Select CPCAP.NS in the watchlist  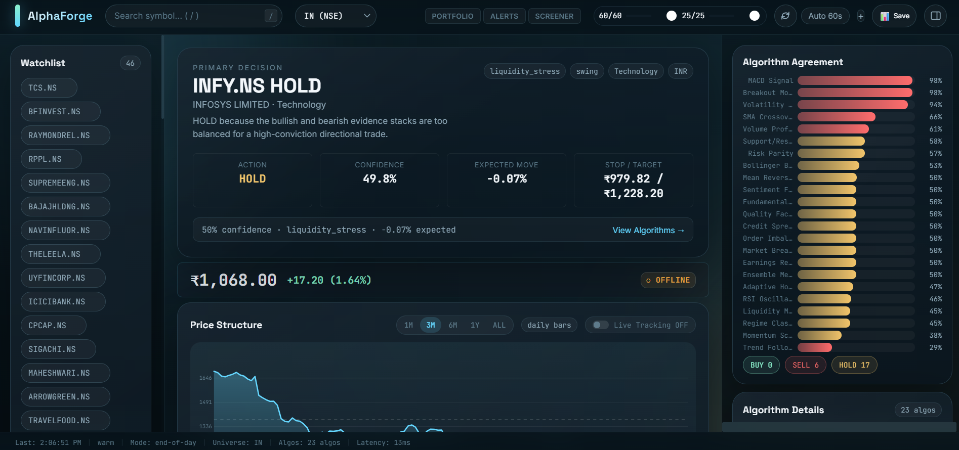tap(54, 326)
